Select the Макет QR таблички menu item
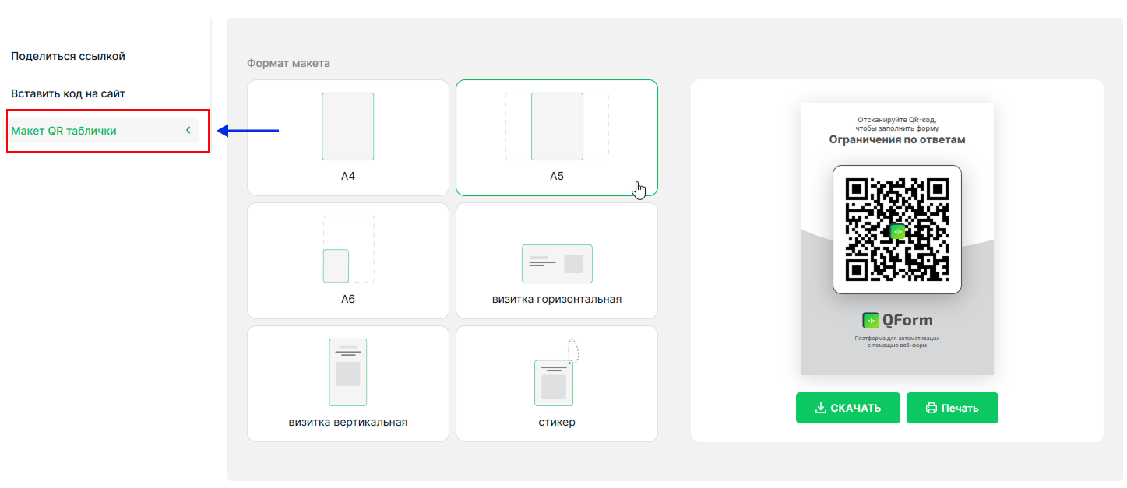1127x488 pixels. coord(103,131)
